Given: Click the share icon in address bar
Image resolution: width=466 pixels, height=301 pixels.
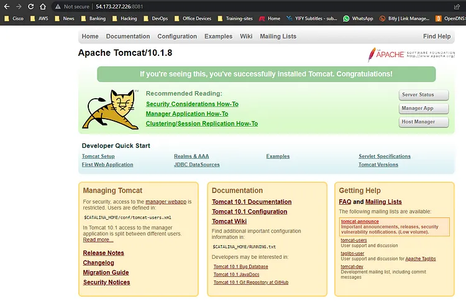Looking at the screenshot, I should point(457,7).
